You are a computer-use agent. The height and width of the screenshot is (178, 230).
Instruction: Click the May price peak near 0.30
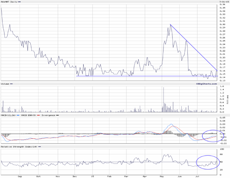tap(170, 25)
